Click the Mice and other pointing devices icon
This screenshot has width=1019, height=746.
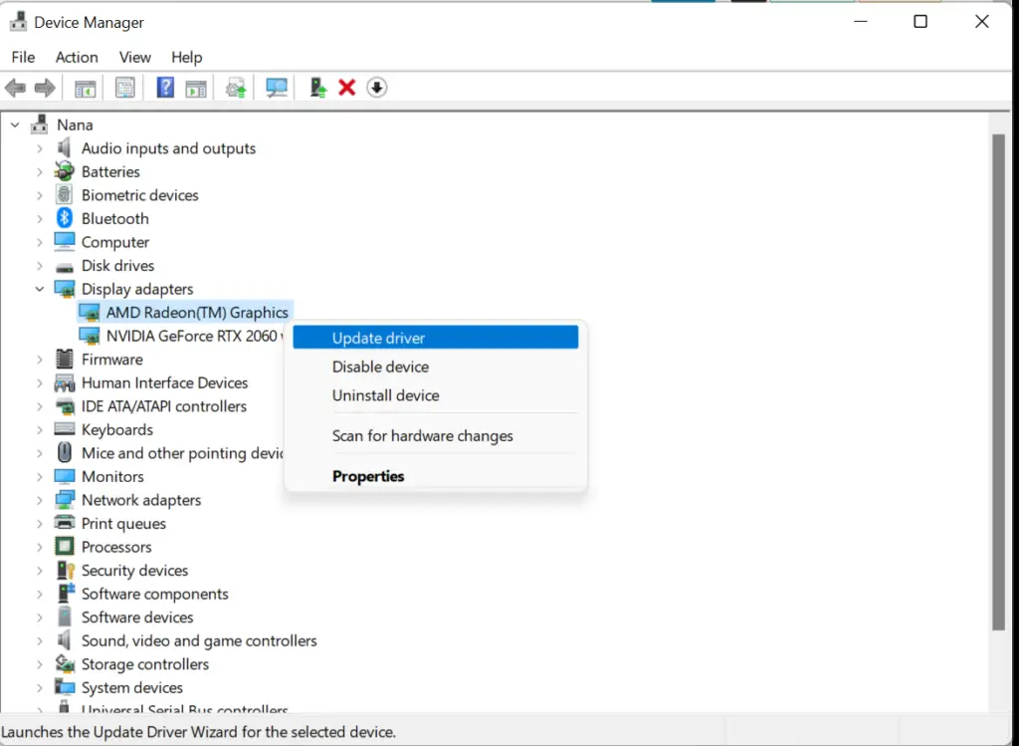tap(65, 452)
